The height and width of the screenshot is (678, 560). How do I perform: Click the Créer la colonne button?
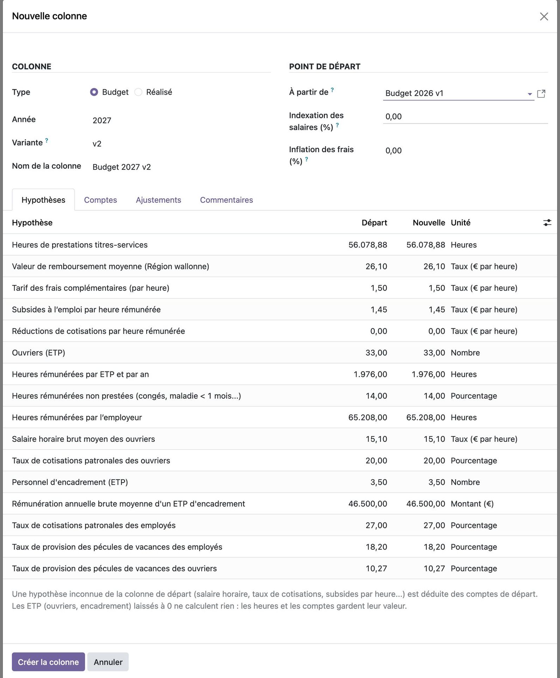click(x=48, y=662)
